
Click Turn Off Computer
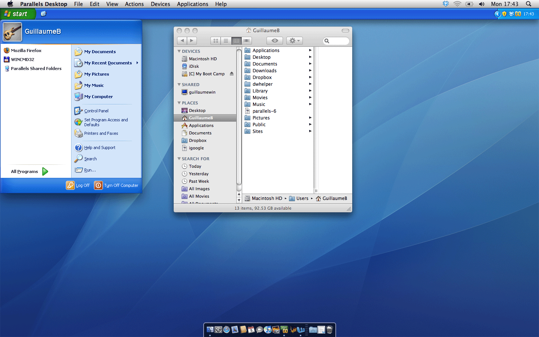click(x=116, y=185)
